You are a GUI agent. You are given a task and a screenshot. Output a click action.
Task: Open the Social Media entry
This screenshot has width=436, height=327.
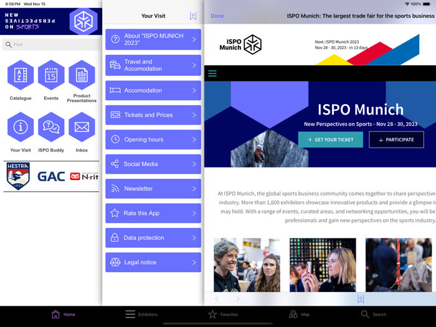pyautogui.click(x=153, y=164)
